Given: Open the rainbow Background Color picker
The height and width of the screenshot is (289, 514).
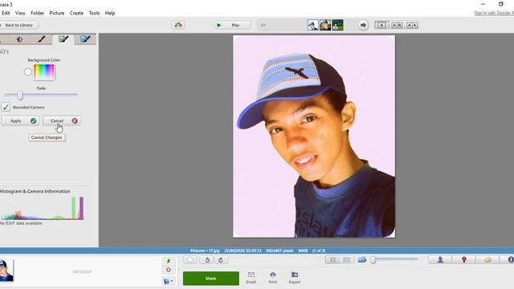Looking at the screenshot, I should (x=44, y=72).
